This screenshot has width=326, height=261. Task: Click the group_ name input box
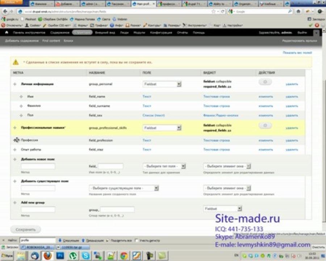click(x=117, y=210)
